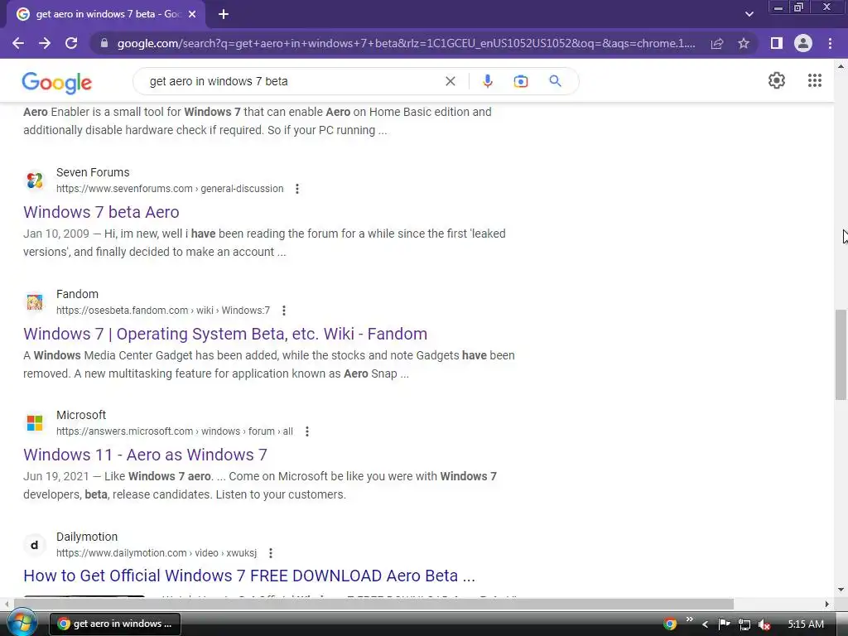Open the 'Windows 7 | Operating System Beta' Fandom result
The image size is (848, 636).
225,334
